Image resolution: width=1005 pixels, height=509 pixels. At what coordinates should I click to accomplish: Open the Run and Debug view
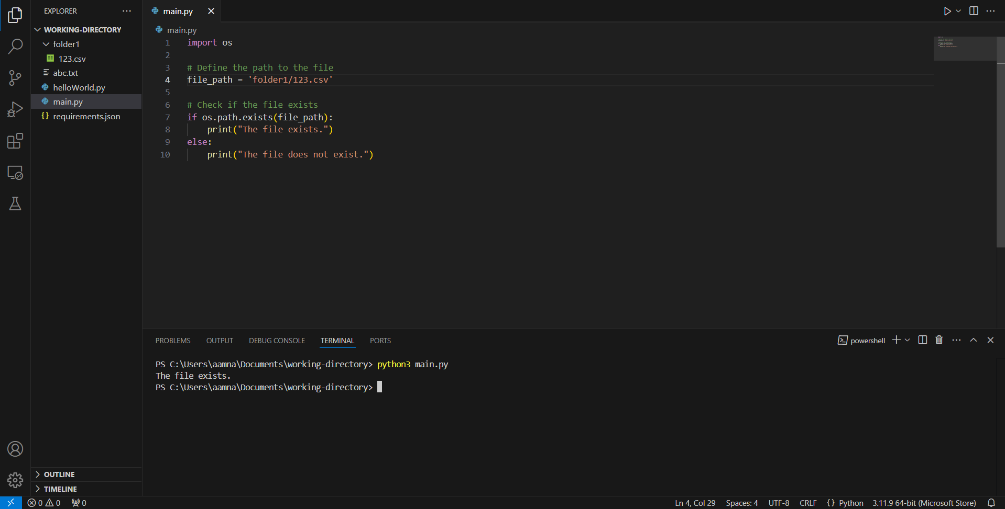tap(15, 109)
